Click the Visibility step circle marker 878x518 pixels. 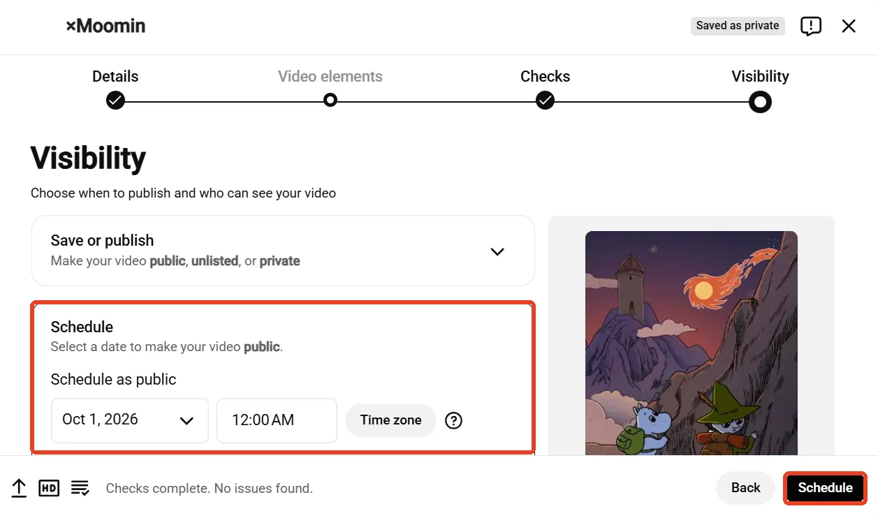pos(760,103)
